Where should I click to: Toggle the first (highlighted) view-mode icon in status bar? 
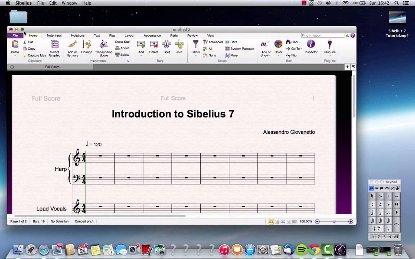pos(271,222)
